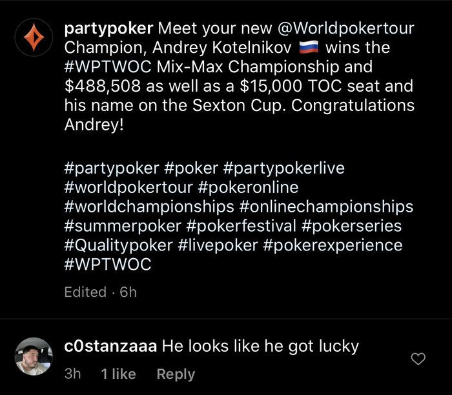View the 1 like count
Viewport: 452px width, 395px height.
118,374
